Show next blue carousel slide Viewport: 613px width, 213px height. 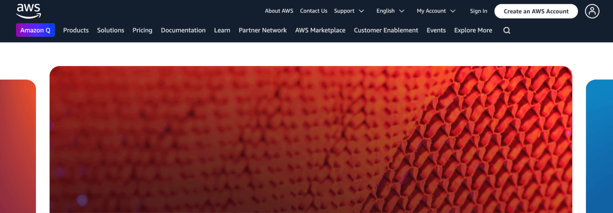pos(599,146)
